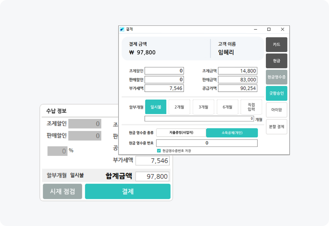Click the 시재 점검 button

point(62,192)
